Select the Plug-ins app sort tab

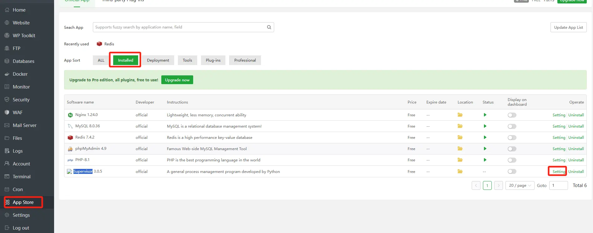coord(213,60)
